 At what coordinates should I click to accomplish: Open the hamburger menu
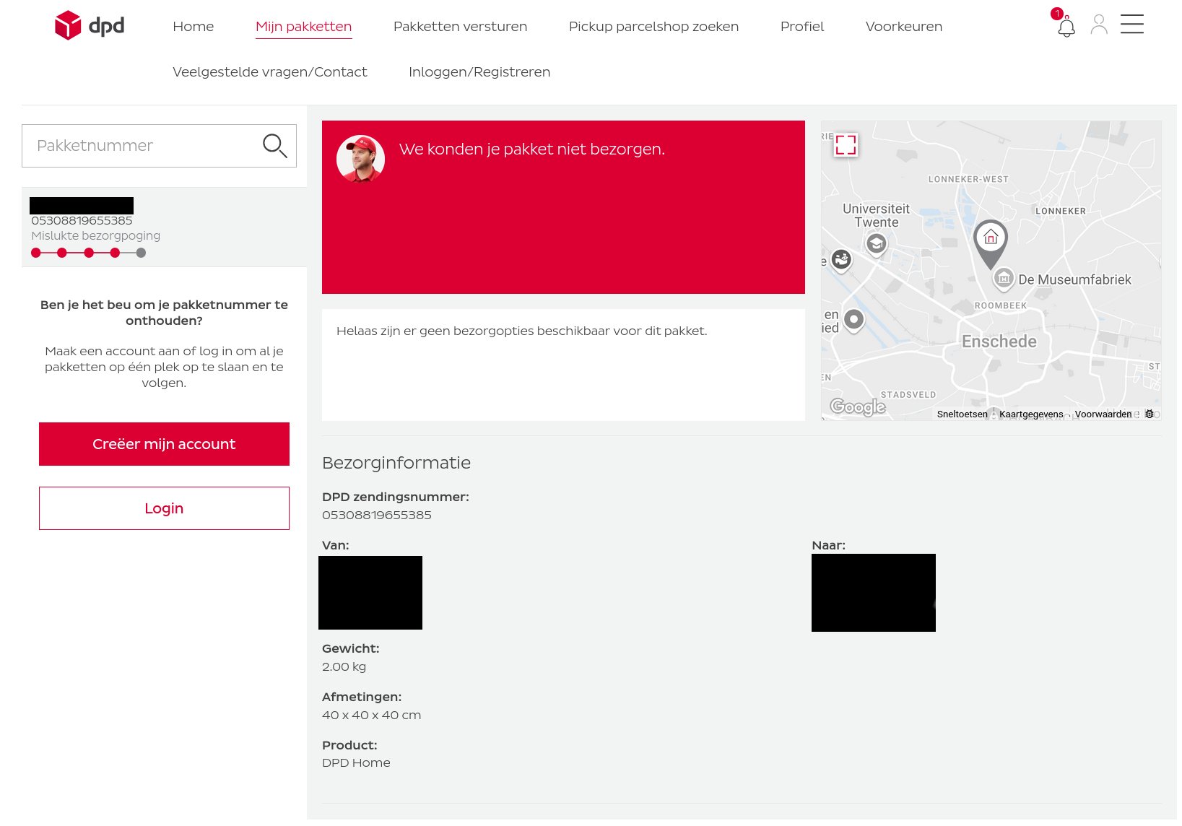pos(1132,25)
